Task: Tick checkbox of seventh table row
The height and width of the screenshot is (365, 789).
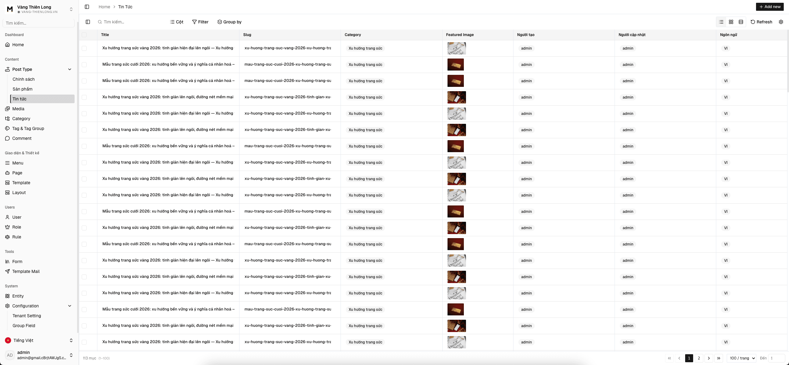Action: pyautogui.click(x=84, y=146)
